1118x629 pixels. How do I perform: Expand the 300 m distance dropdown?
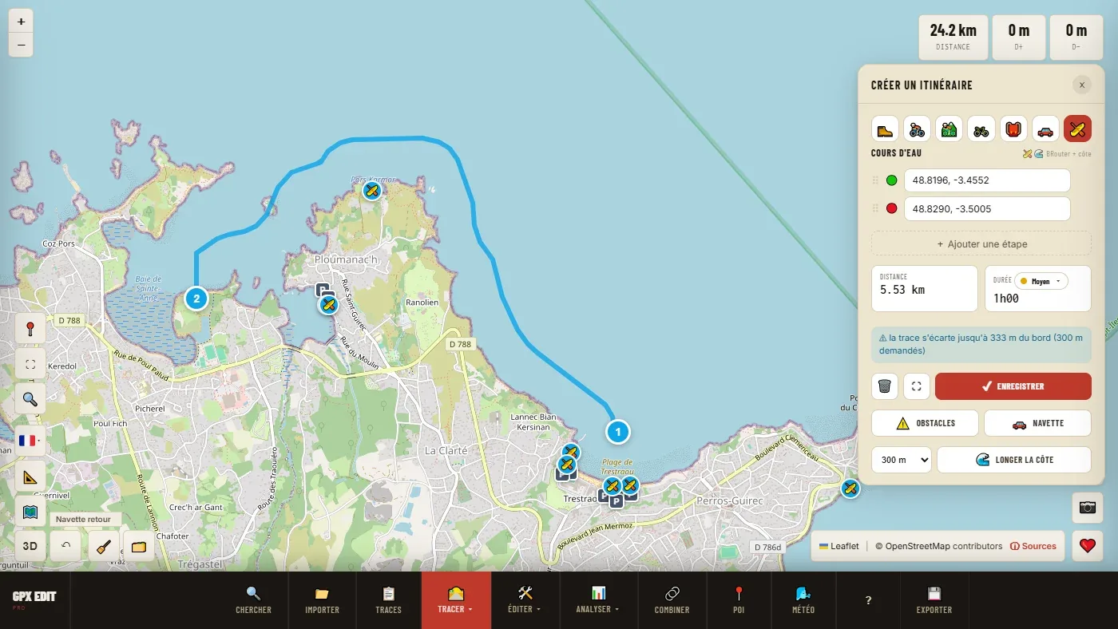[x=902, y=460]
